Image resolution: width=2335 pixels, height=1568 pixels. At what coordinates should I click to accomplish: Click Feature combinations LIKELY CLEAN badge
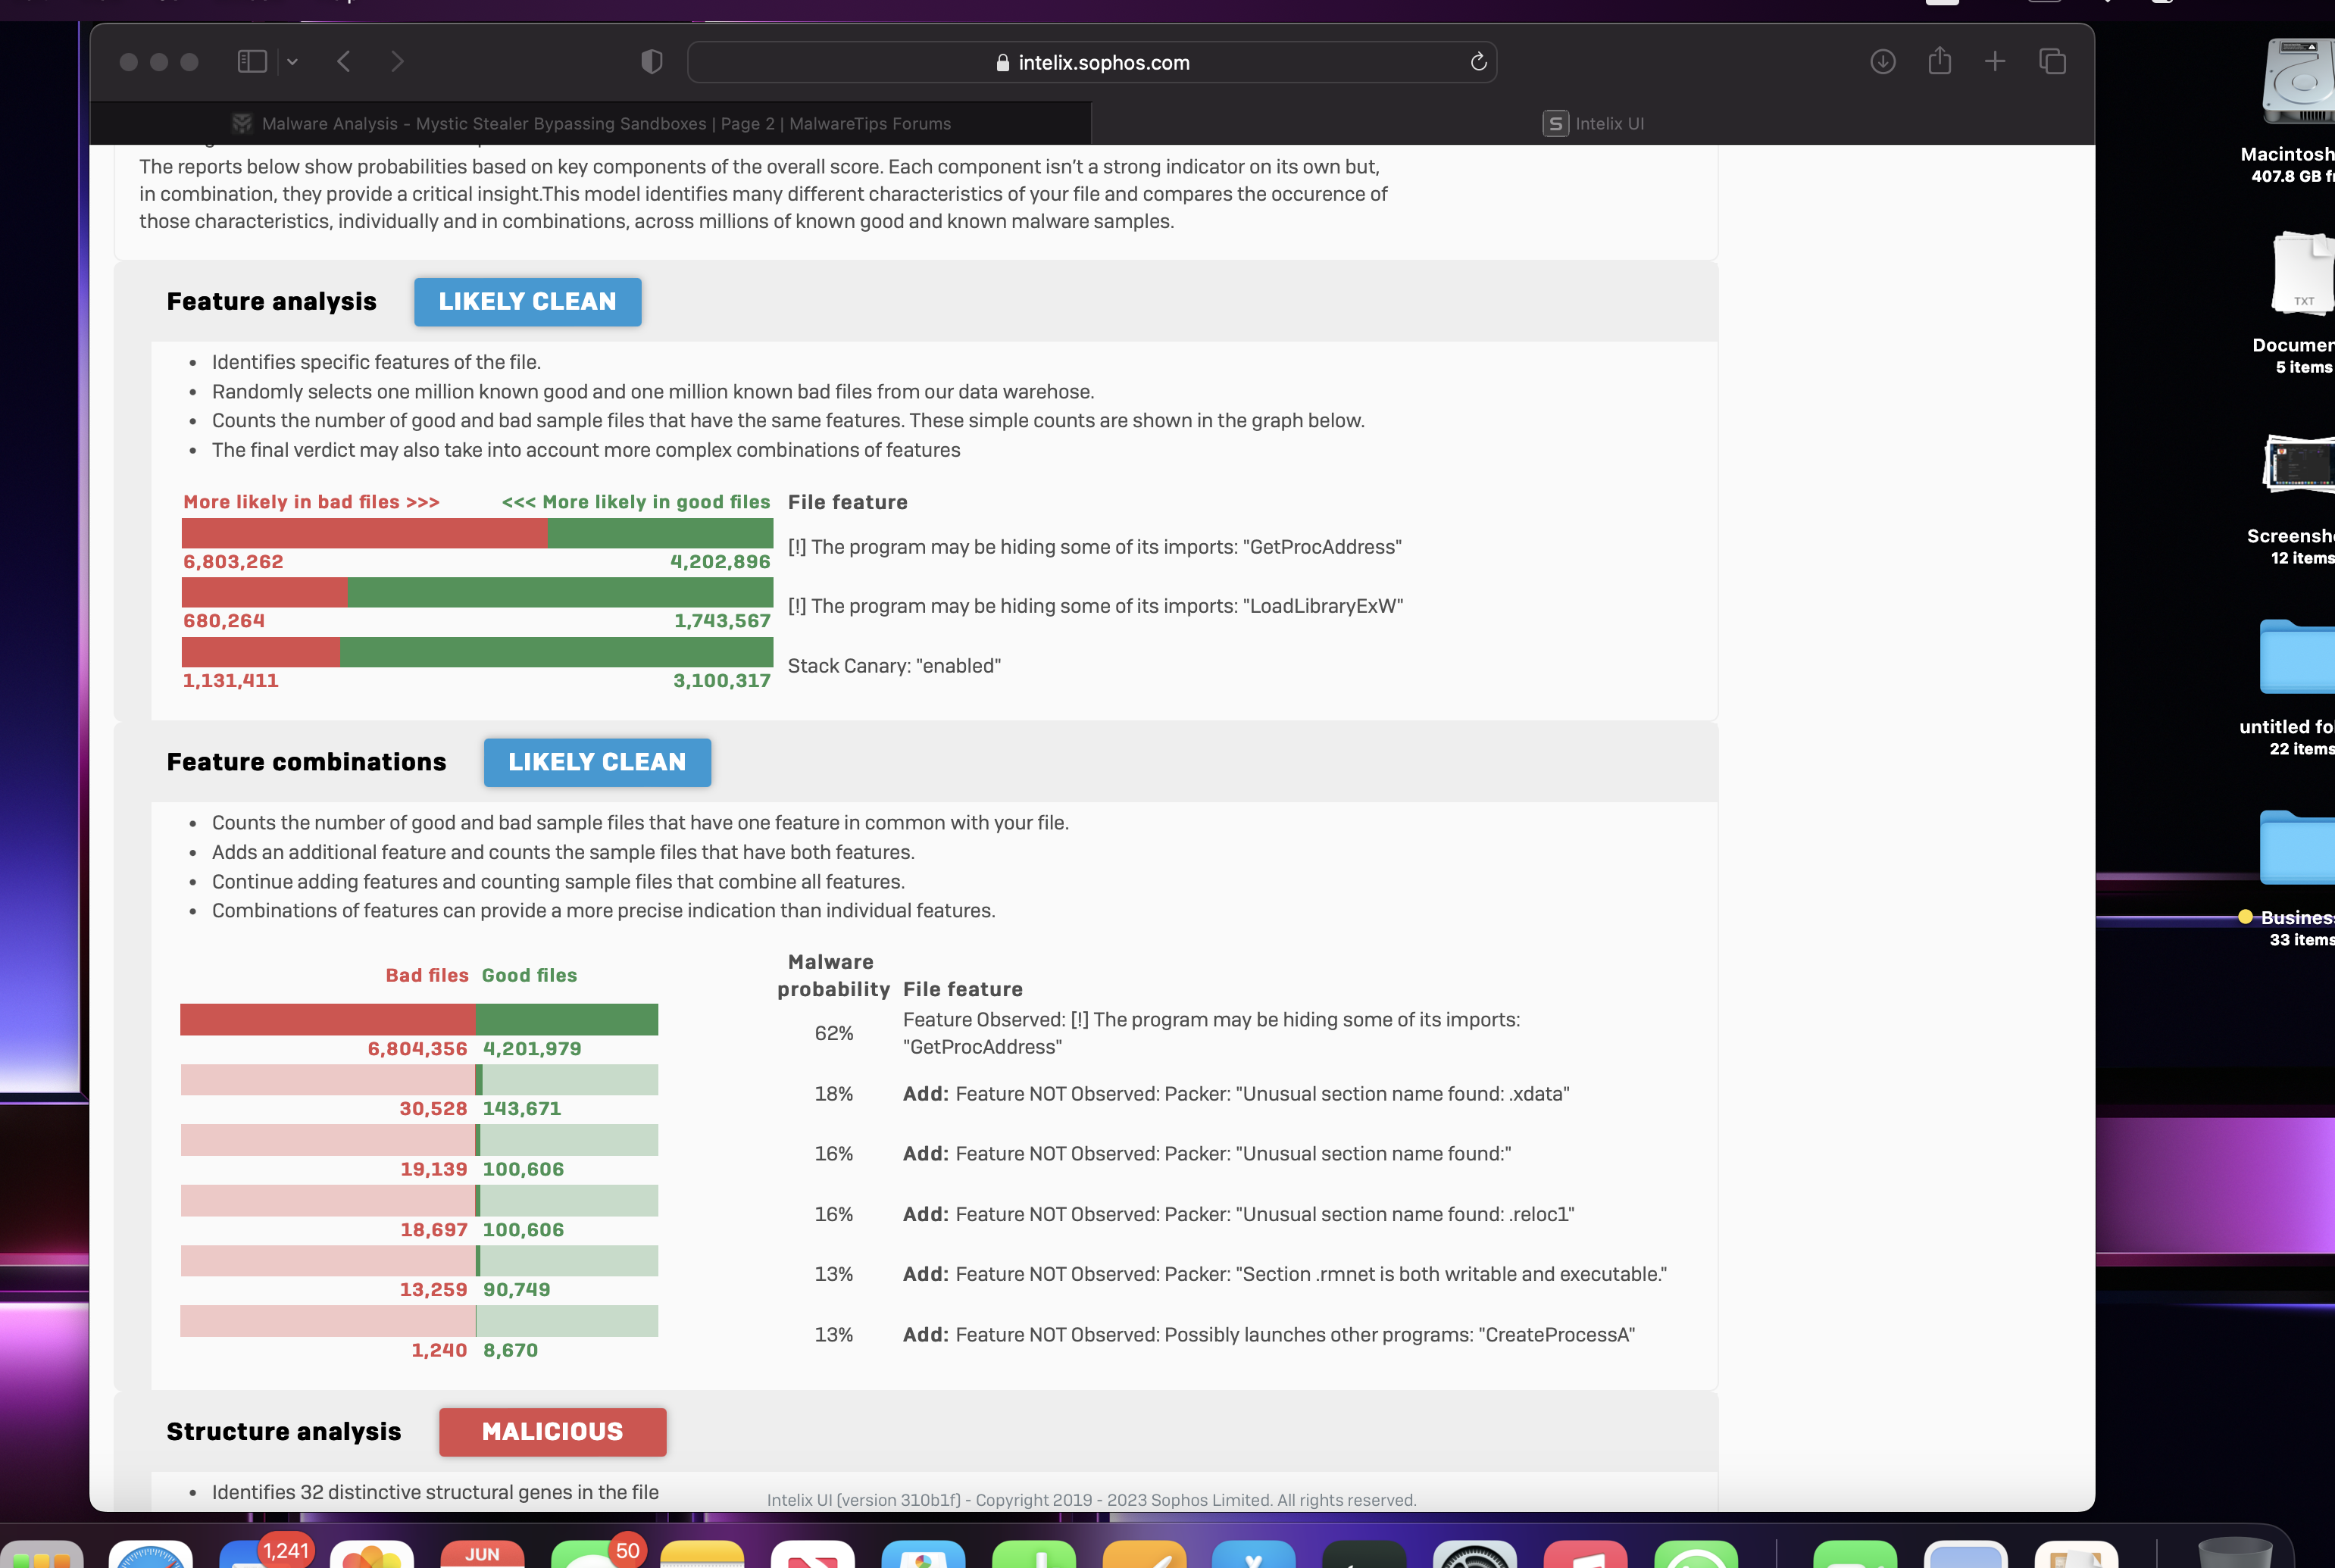597,763
